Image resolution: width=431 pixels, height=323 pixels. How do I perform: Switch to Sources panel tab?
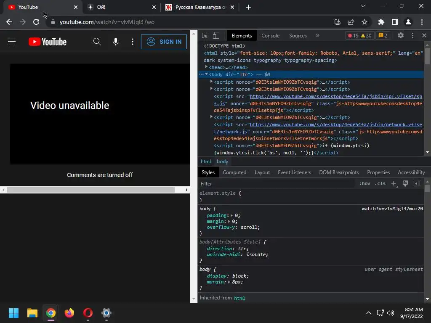click(298, 36)
